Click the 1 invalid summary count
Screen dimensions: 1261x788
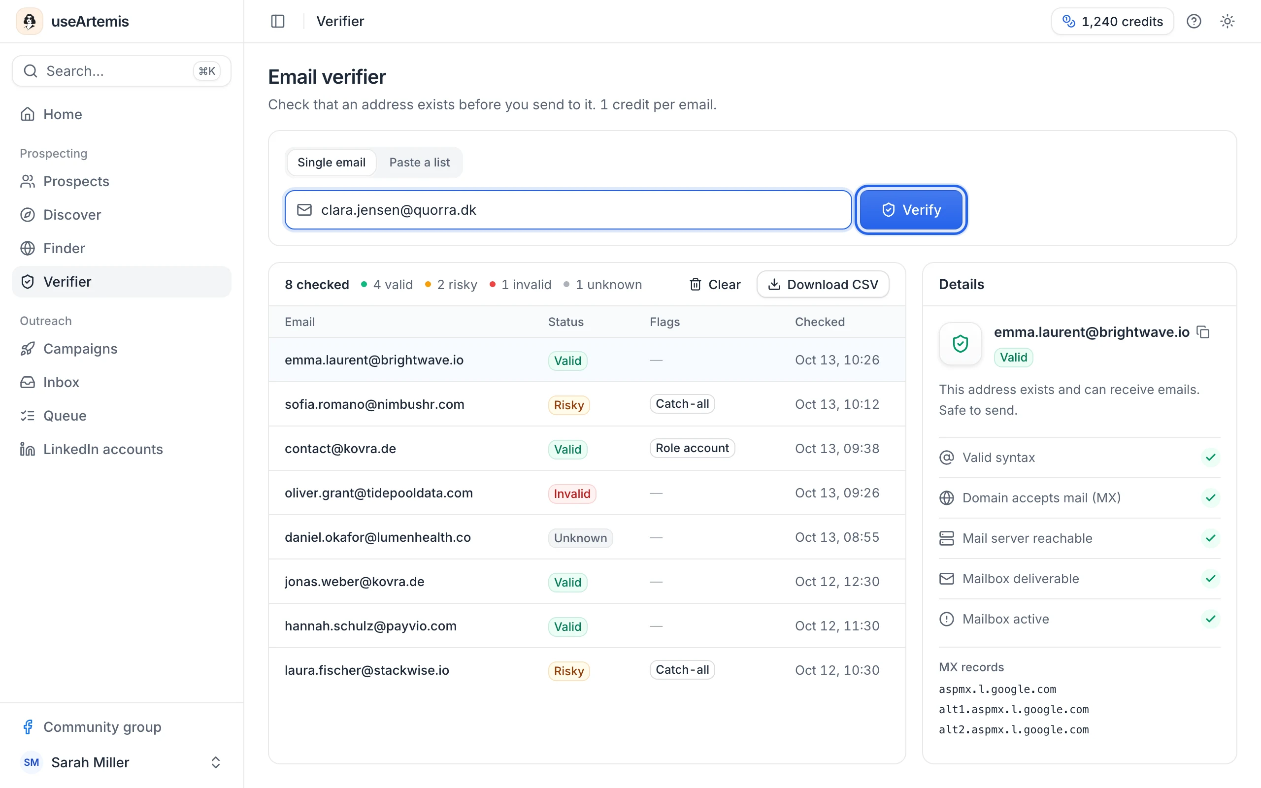521,285
